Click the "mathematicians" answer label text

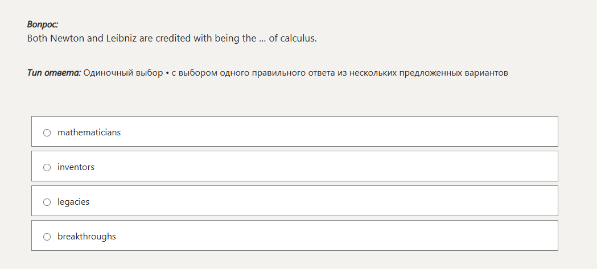click(x=89, y=133)
